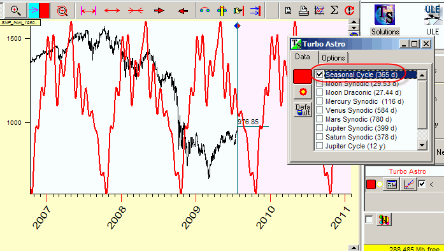Click the printer icon in toolbar
444x251 pixels.
coord(304,11)
